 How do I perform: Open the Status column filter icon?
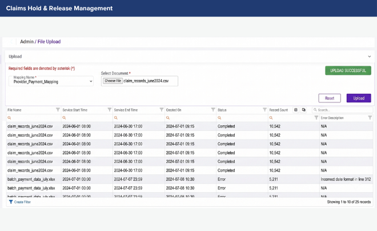click(264, 110)
